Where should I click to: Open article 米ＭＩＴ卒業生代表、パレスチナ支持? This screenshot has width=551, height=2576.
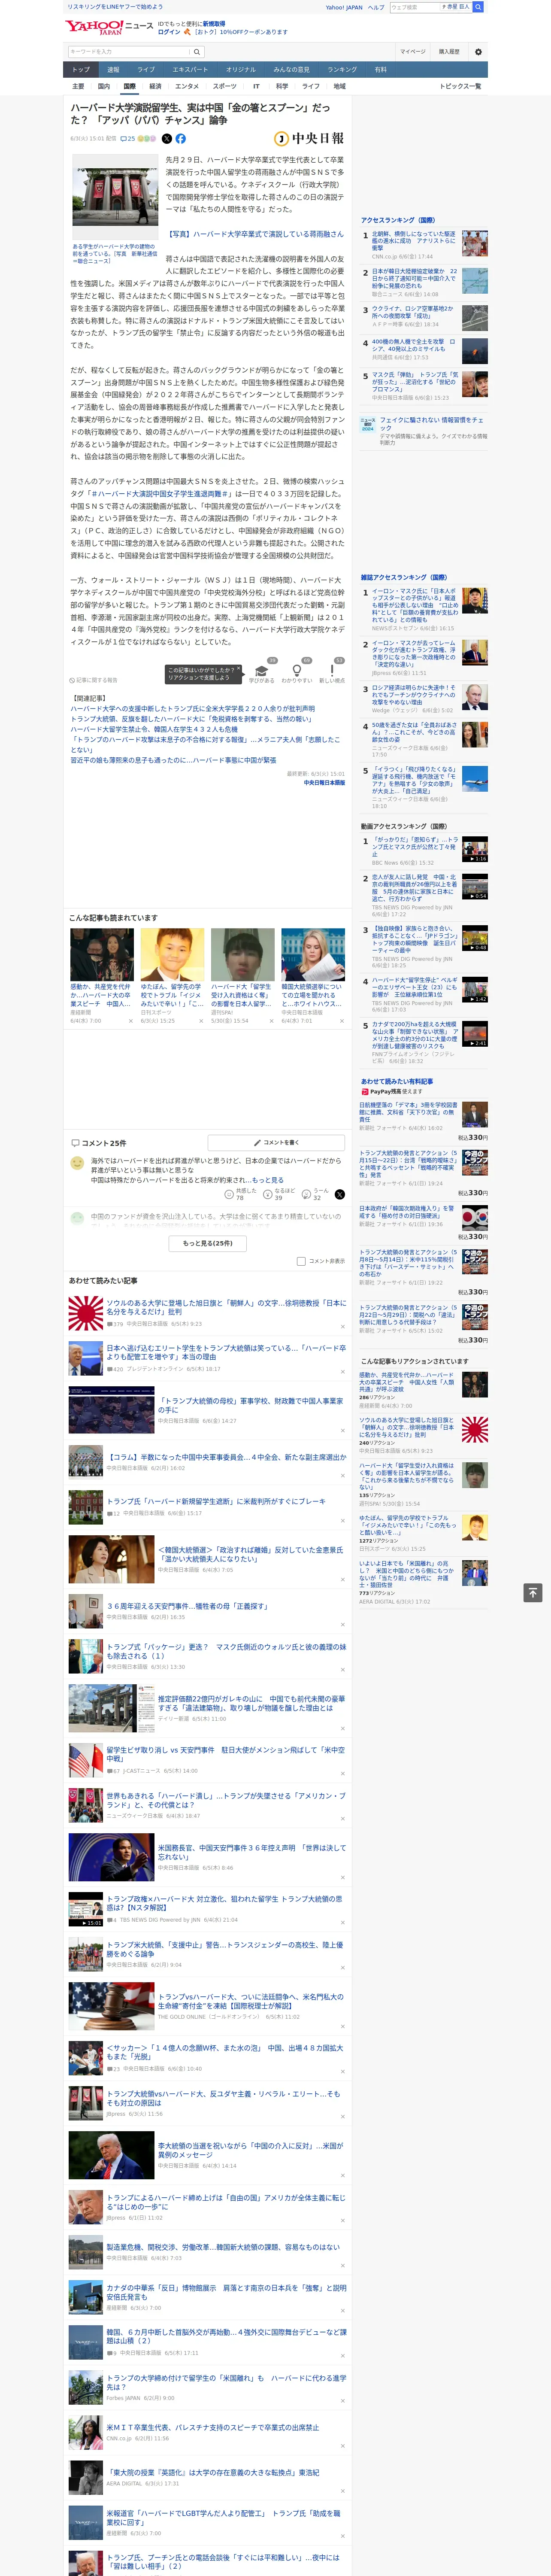pyautogui.click(x=212, y=2427)
